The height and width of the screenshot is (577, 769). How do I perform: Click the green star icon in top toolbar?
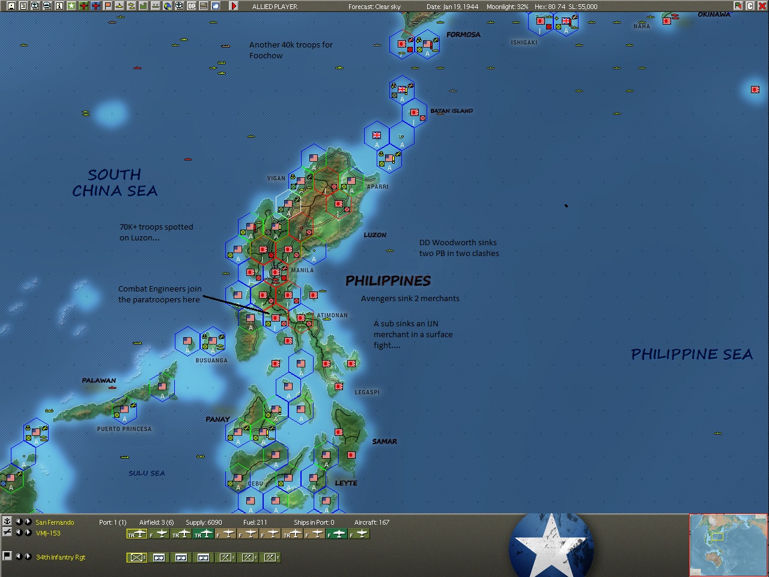pyautogui.click(x=71, y=6)
